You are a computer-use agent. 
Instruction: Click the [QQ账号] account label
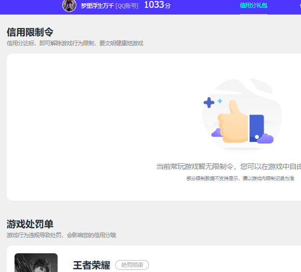point(127,6)
